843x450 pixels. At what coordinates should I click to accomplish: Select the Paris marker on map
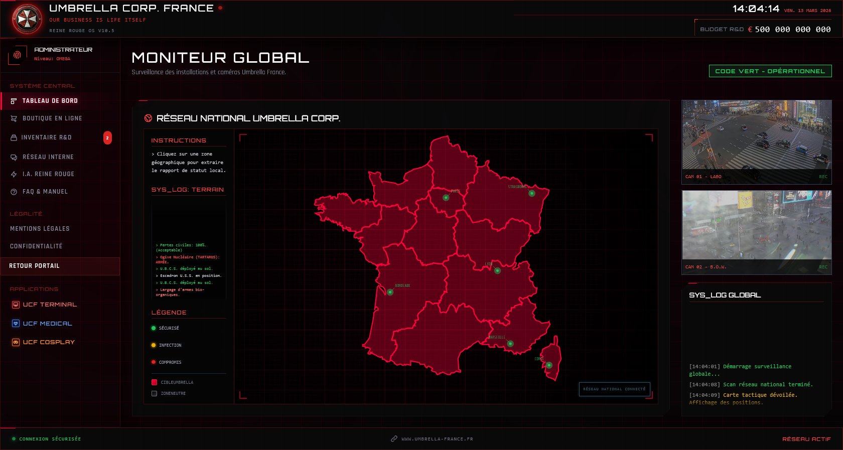pos(446,198)
